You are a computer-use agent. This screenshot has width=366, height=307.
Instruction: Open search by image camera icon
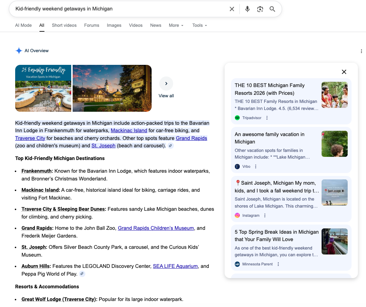click(x=260, y=9)
